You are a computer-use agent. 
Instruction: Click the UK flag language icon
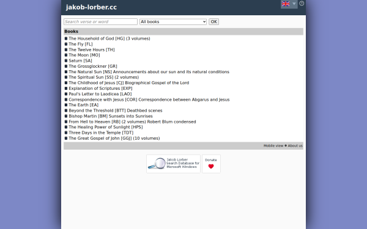point(286,4)
